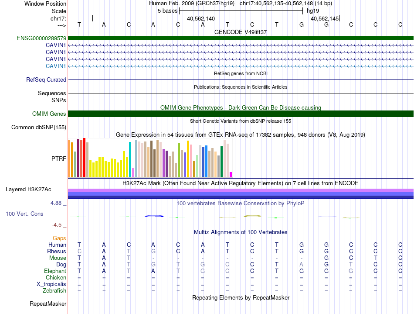Click 'Short Genetic Variants from dbSNP release 155'

pos(241,121)
